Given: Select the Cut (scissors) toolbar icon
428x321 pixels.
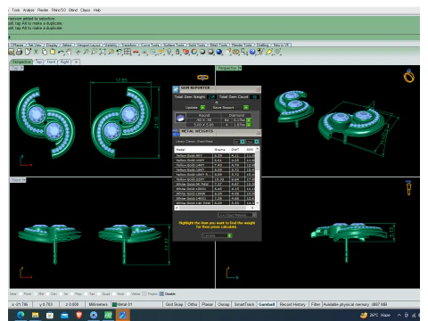Looking at the screenshot, I should (x=36, y=52).
